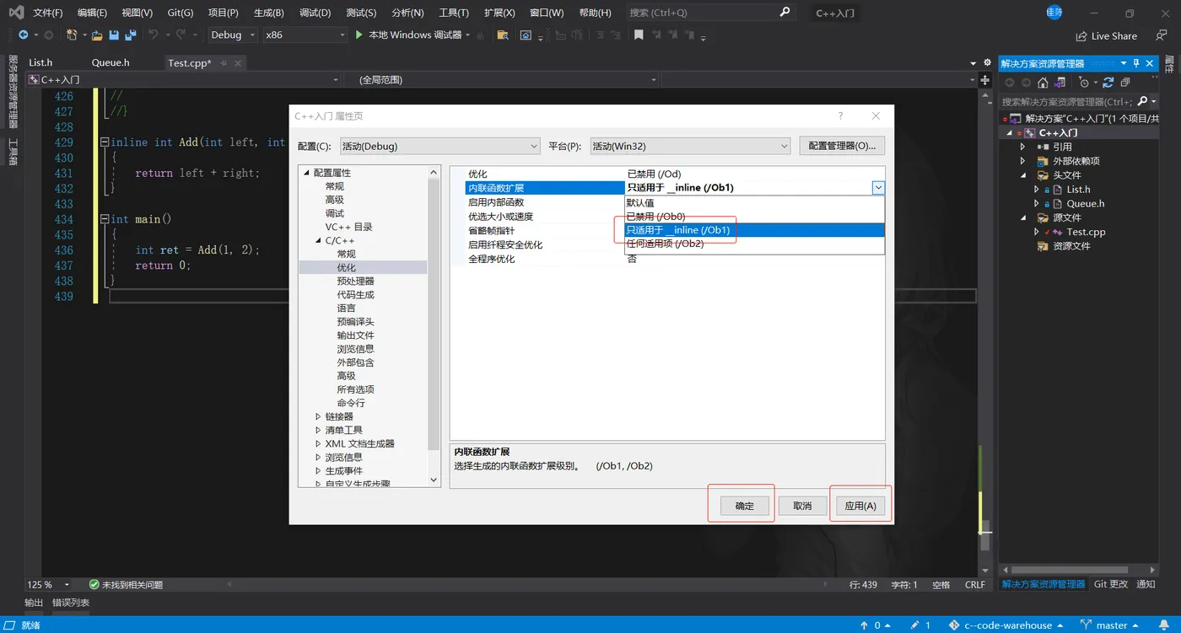Collapse the main function fold marker

pos(105,219)
